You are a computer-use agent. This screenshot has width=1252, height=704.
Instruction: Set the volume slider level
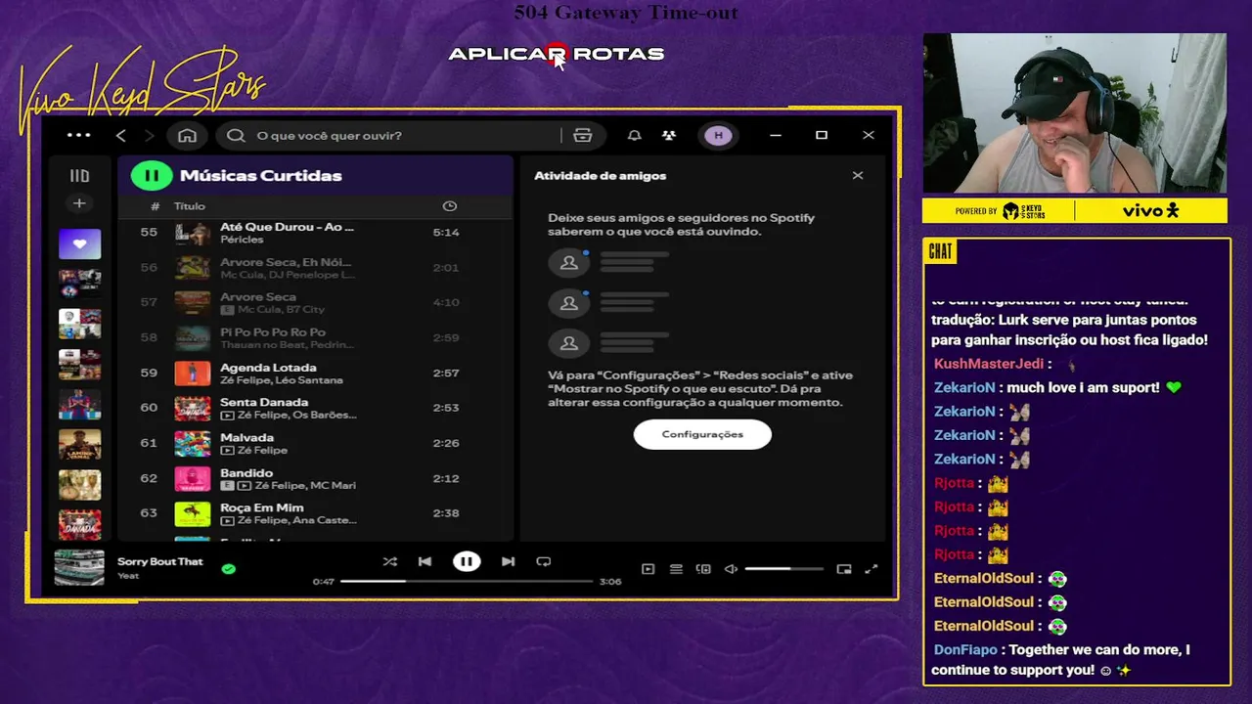click(x=783, y=569)
